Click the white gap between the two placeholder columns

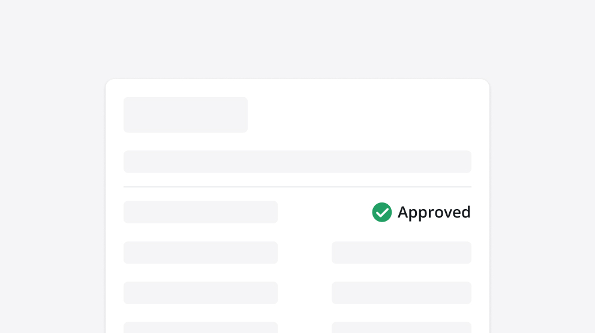(305, 273)
